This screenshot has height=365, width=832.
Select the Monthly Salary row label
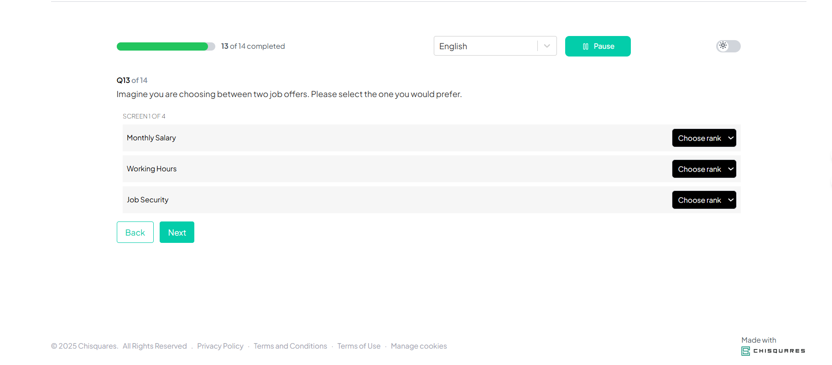click(x=151, y=138)
